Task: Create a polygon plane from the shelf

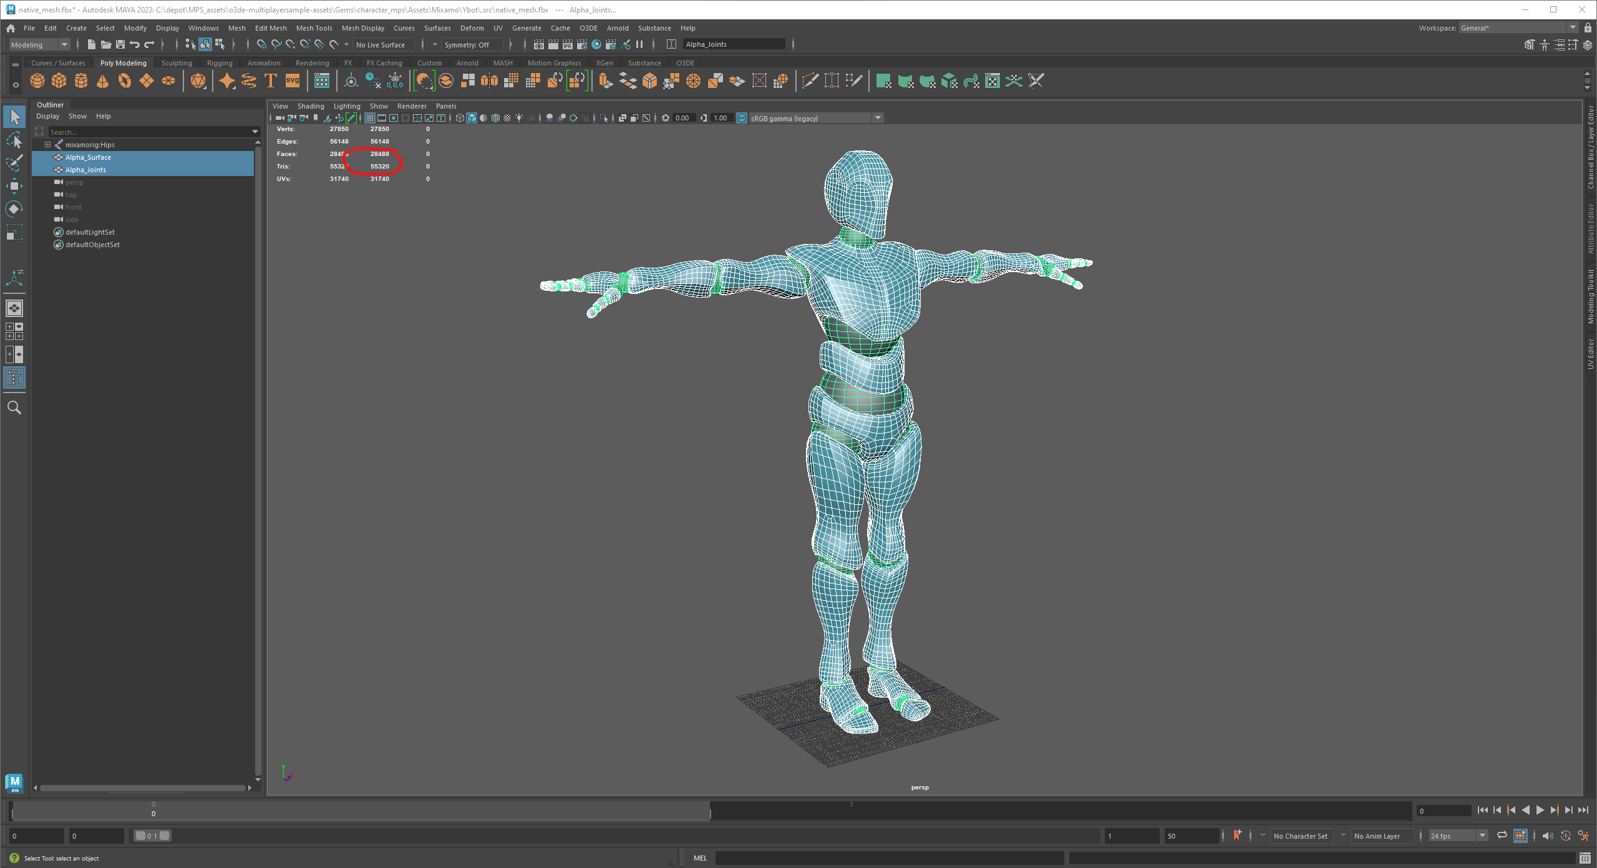Action: pyautogui.click(x=147, y=81)
